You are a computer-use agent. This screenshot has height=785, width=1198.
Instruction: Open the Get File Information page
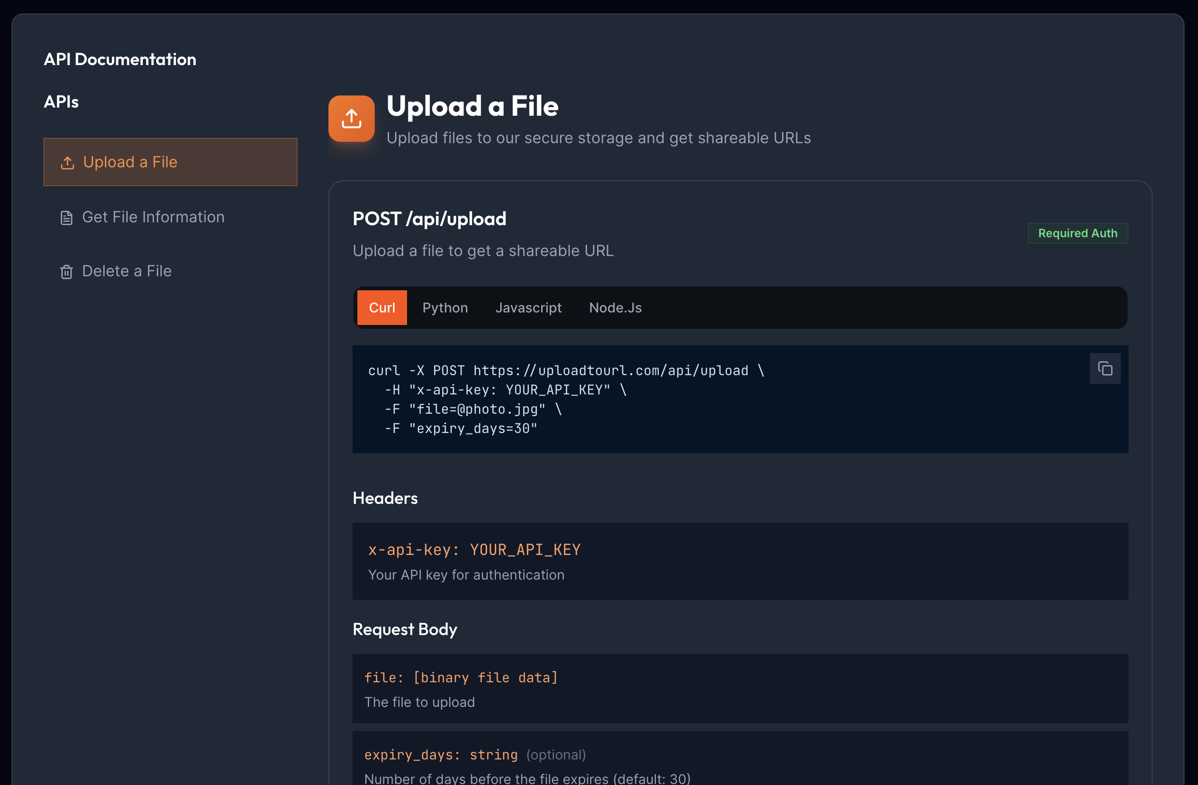coord(153,217)
